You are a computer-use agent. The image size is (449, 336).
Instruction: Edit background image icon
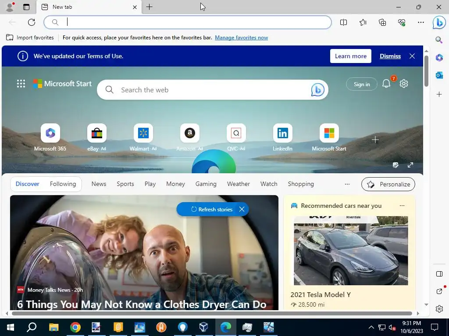click(396, 165)
